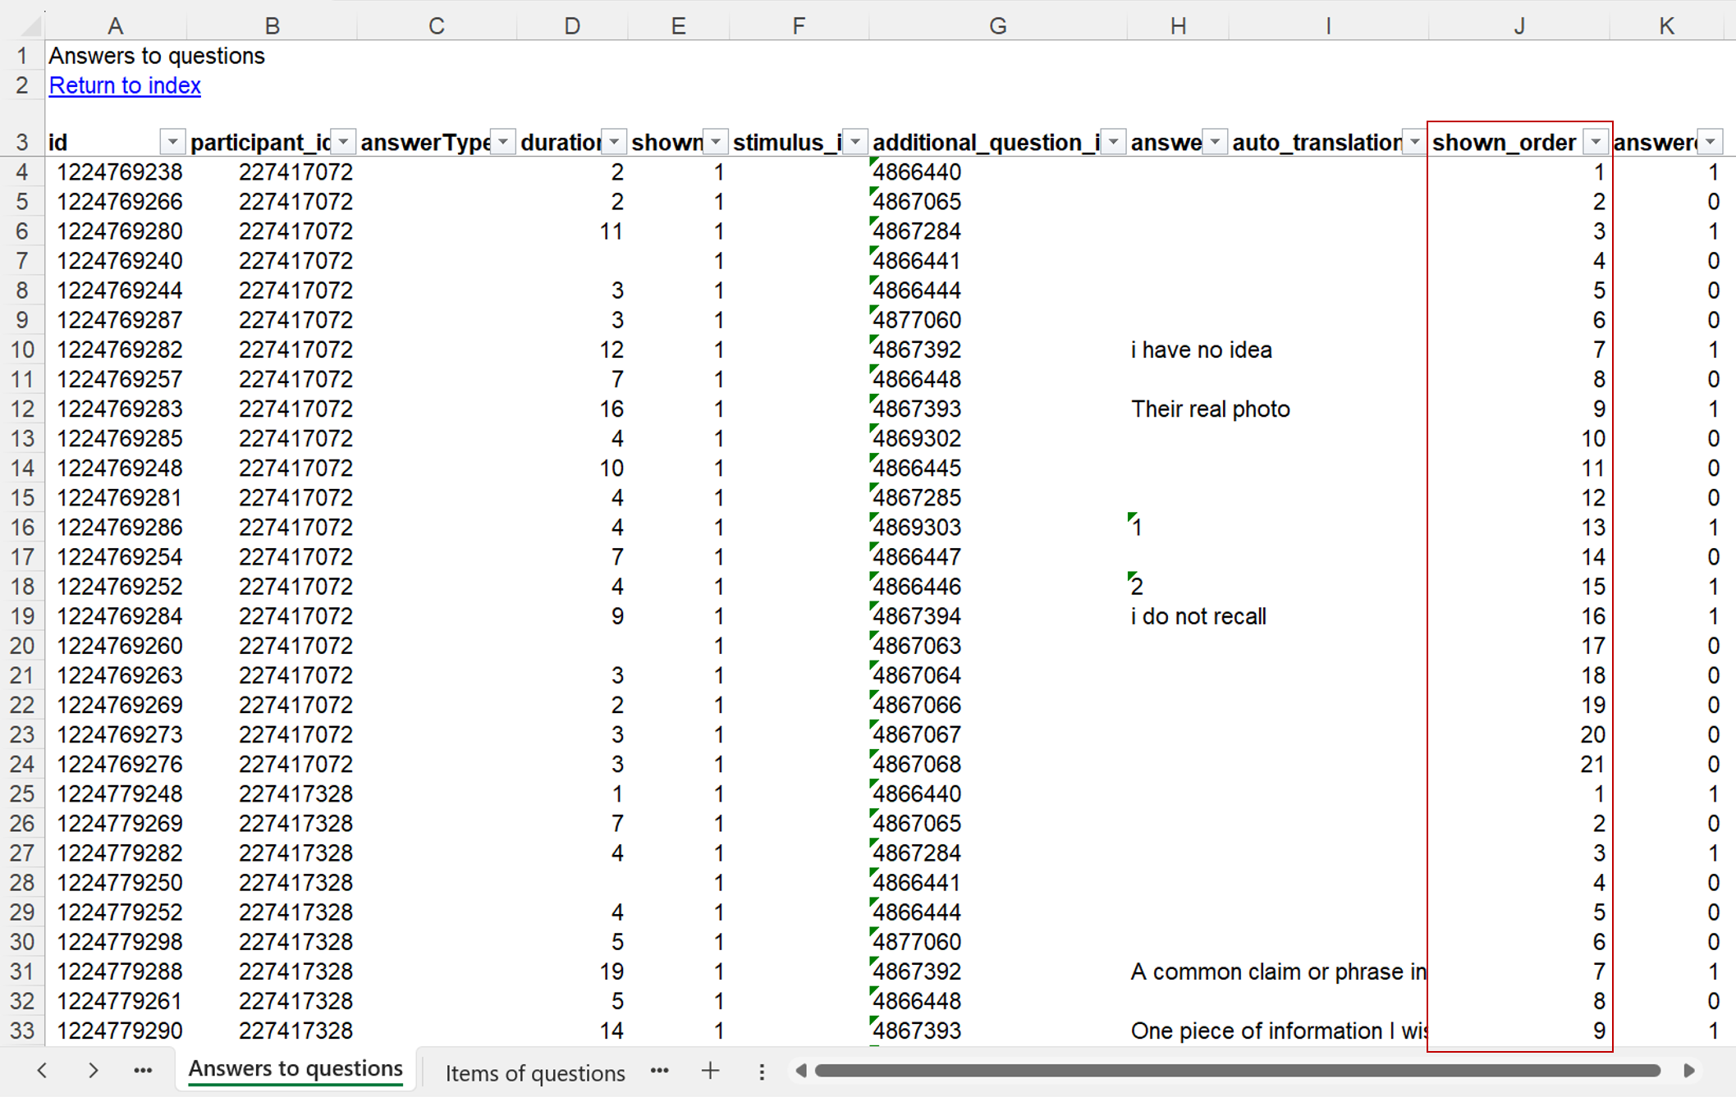Select column K header
Screen dimensions: 1736x1097
(x=1666, y=25)
